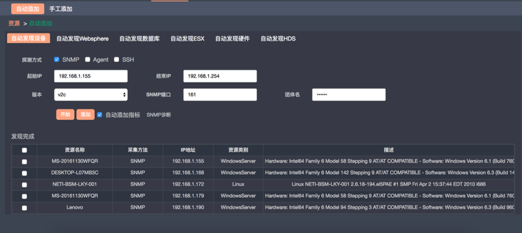Image resolution: width=522 pixels, height=233 pixels.
Task: Uncheck the SNMP detection method checkbox
Action: click(x=57, y=59)
